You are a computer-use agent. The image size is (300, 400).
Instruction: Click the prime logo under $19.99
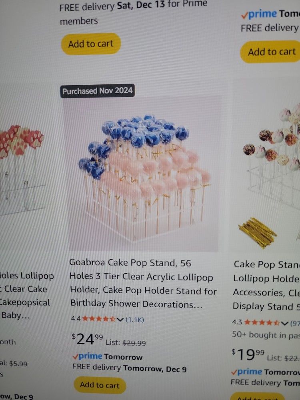pyautogui.click(x=246, y=372)
